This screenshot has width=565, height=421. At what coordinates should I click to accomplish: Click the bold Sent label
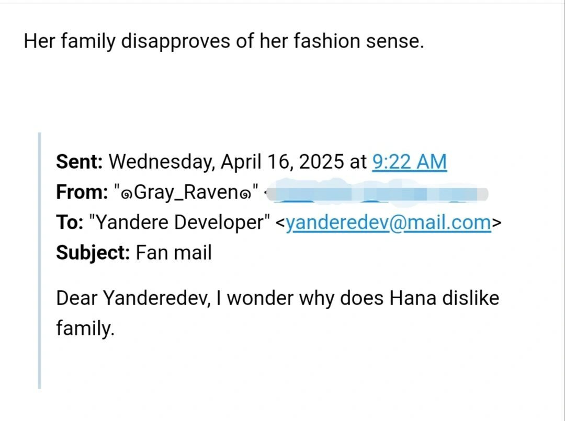click(80, 161)
